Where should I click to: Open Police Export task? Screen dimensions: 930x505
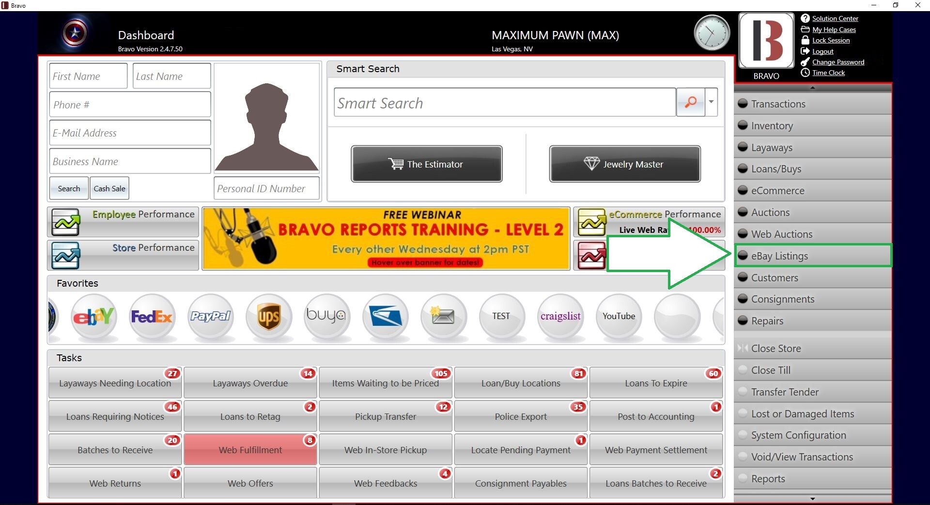pyautogui.click(x=521, y=416)
